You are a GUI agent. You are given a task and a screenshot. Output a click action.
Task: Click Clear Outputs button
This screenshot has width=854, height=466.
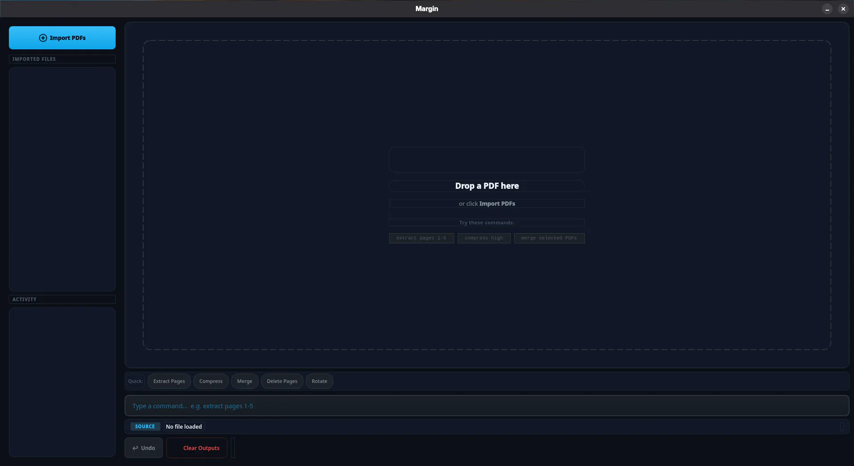[x=197, y=448]
